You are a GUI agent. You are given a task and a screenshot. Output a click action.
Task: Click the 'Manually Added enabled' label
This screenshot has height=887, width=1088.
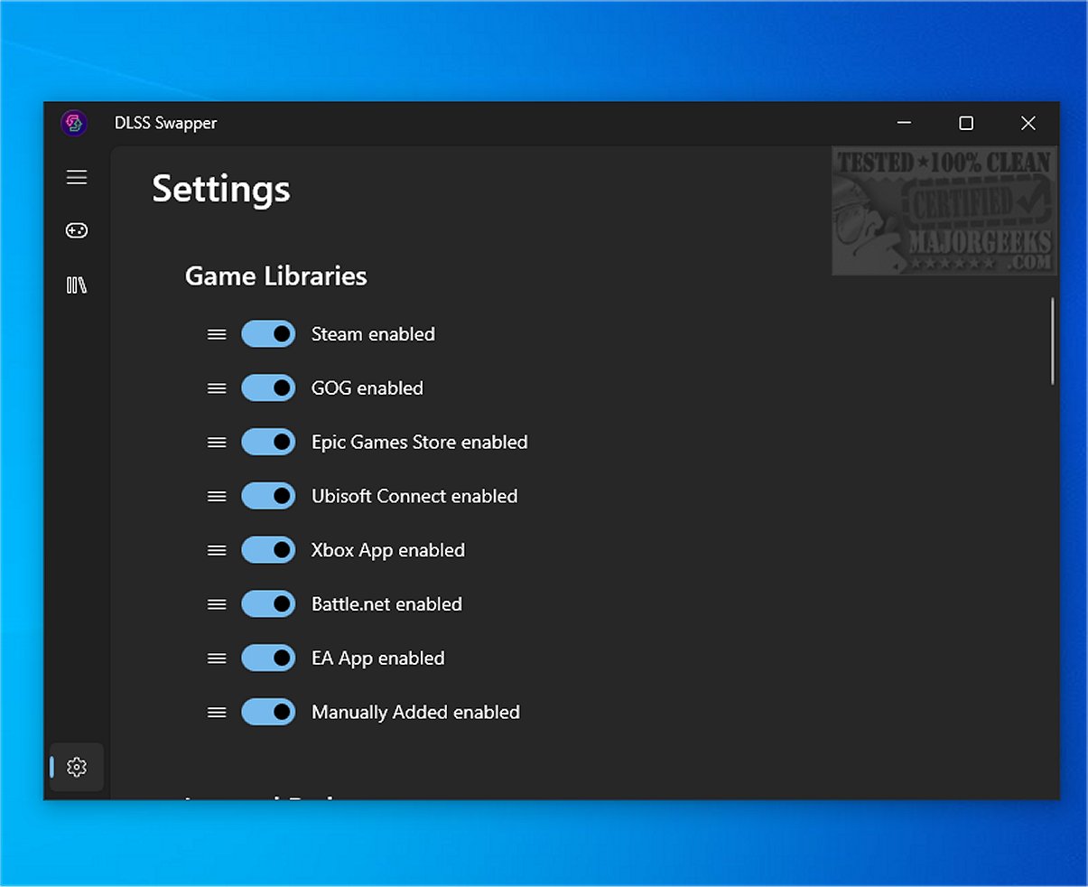(415, 713)
